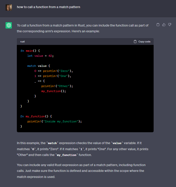The width and height of the screenshot is (176, 187).
Task: Give the response a thumbs down
Action: tap(169, 25)
